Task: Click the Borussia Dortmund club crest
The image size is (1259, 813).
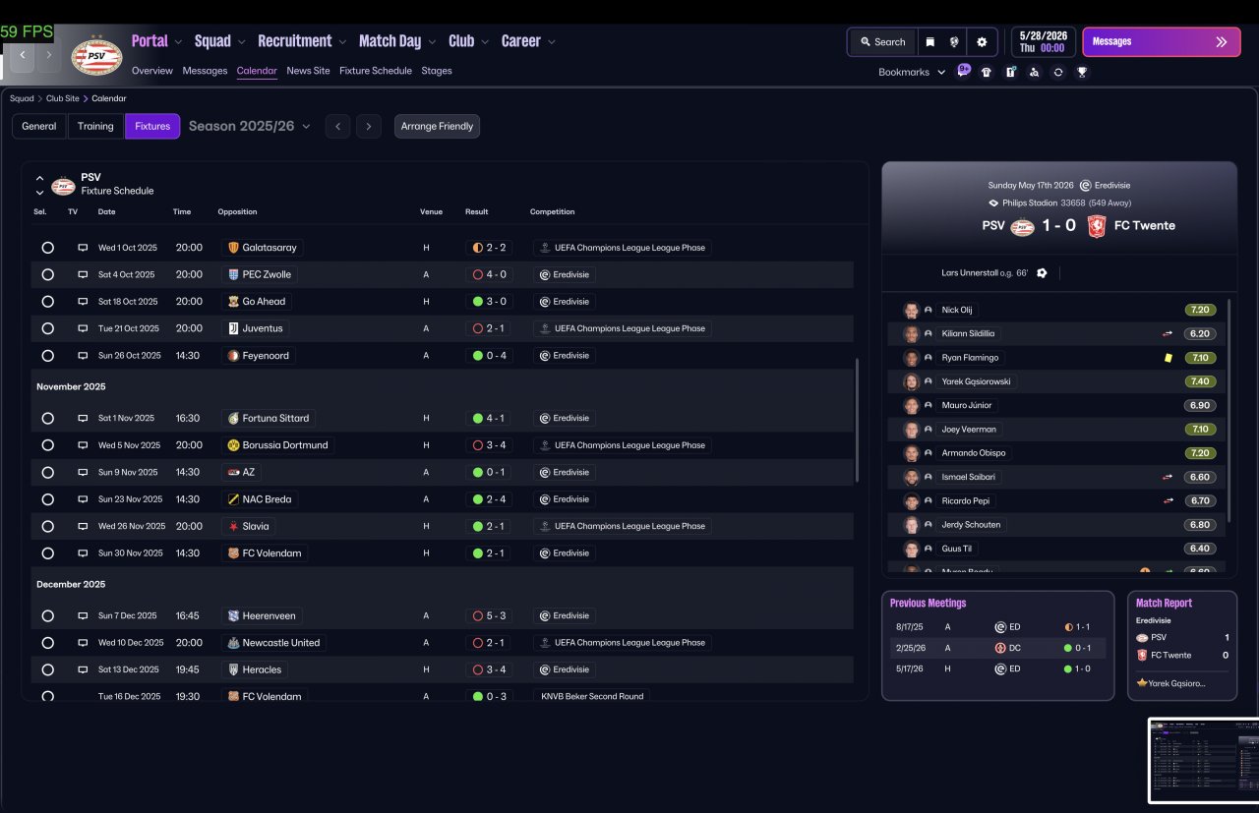Action: tap(233, 445)
